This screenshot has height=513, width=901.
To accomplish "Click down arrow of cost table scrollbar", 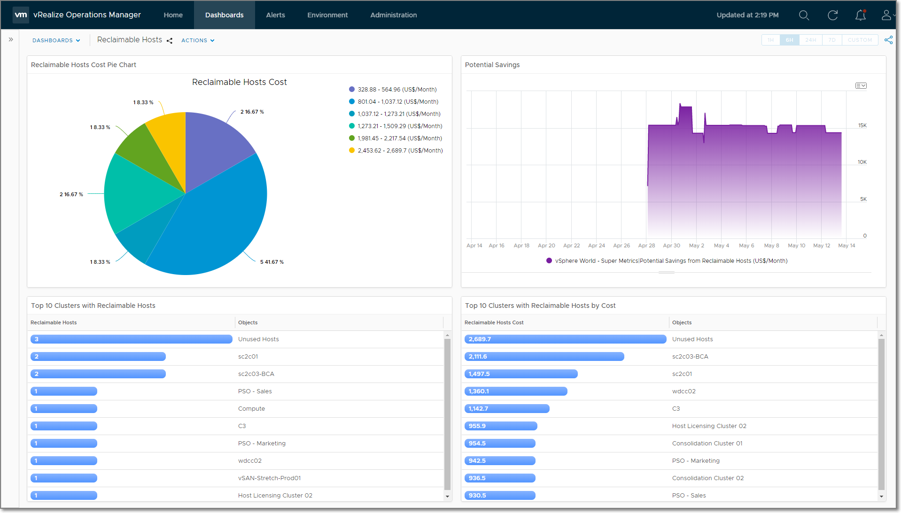I will click(x=881, y=496).
